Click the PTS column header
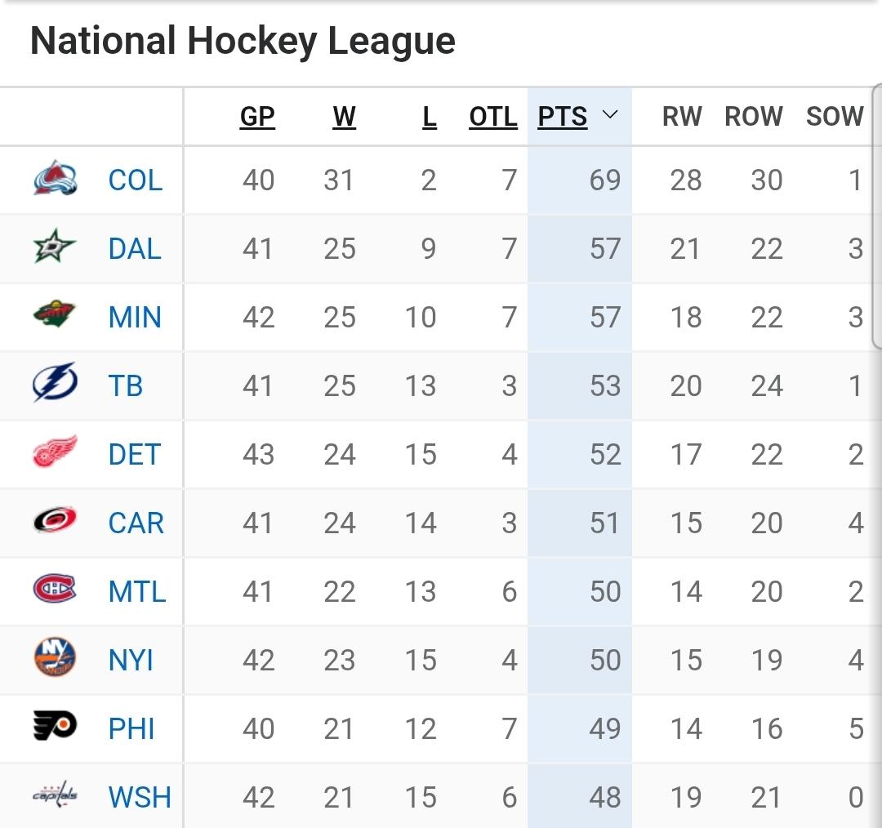 click(563, 117)
